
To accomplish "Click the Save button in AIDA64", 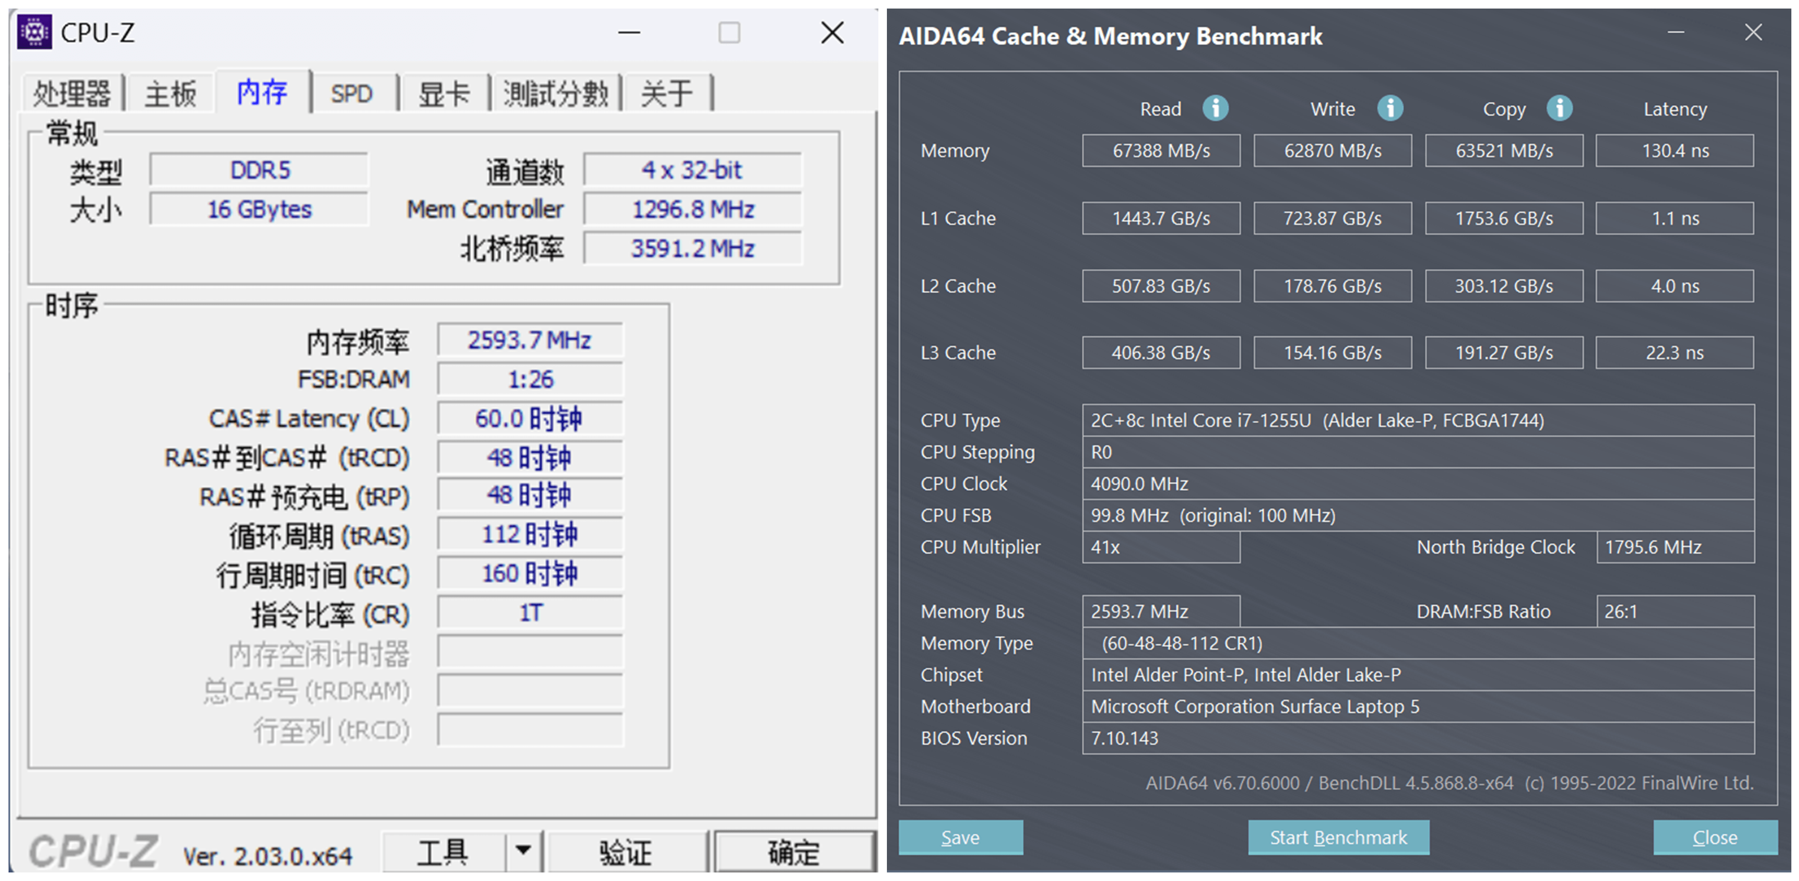I will click(960, 837).
